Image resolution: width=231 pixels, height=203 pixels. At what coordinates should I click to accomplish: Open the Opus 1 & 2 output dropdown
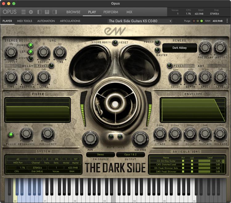pos(130,155)
